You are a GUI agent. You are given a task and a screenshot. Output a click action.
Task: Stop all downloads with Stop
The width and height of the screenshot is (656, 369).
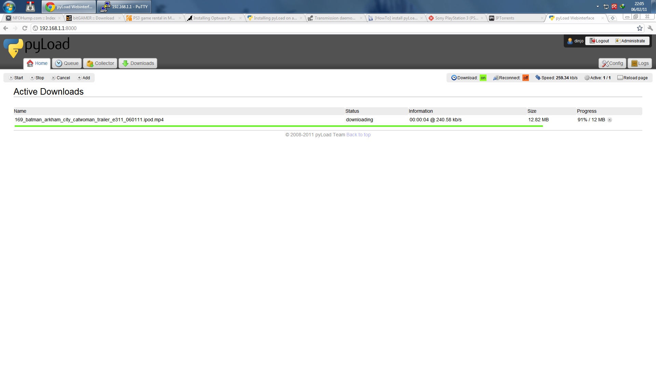[x=37, y=78]
